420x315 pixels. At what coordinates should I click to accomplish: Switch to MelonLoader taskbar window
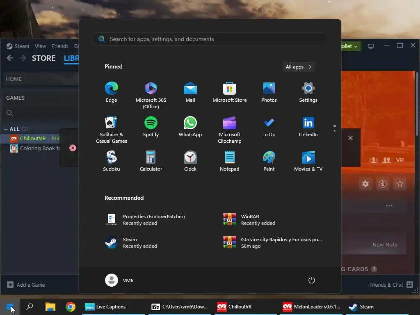pyautogui.click(x=311, y=307)
